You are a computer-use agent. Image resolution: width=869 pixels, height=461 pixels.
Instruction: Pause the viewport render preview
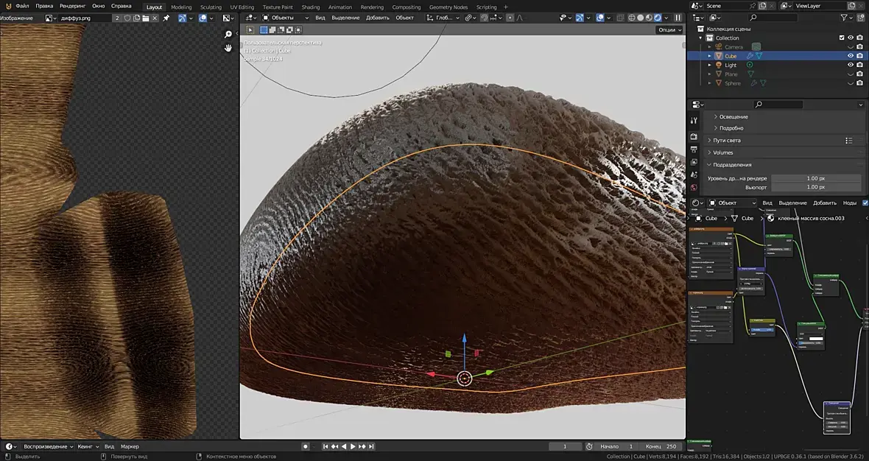[x=678, y=18]
